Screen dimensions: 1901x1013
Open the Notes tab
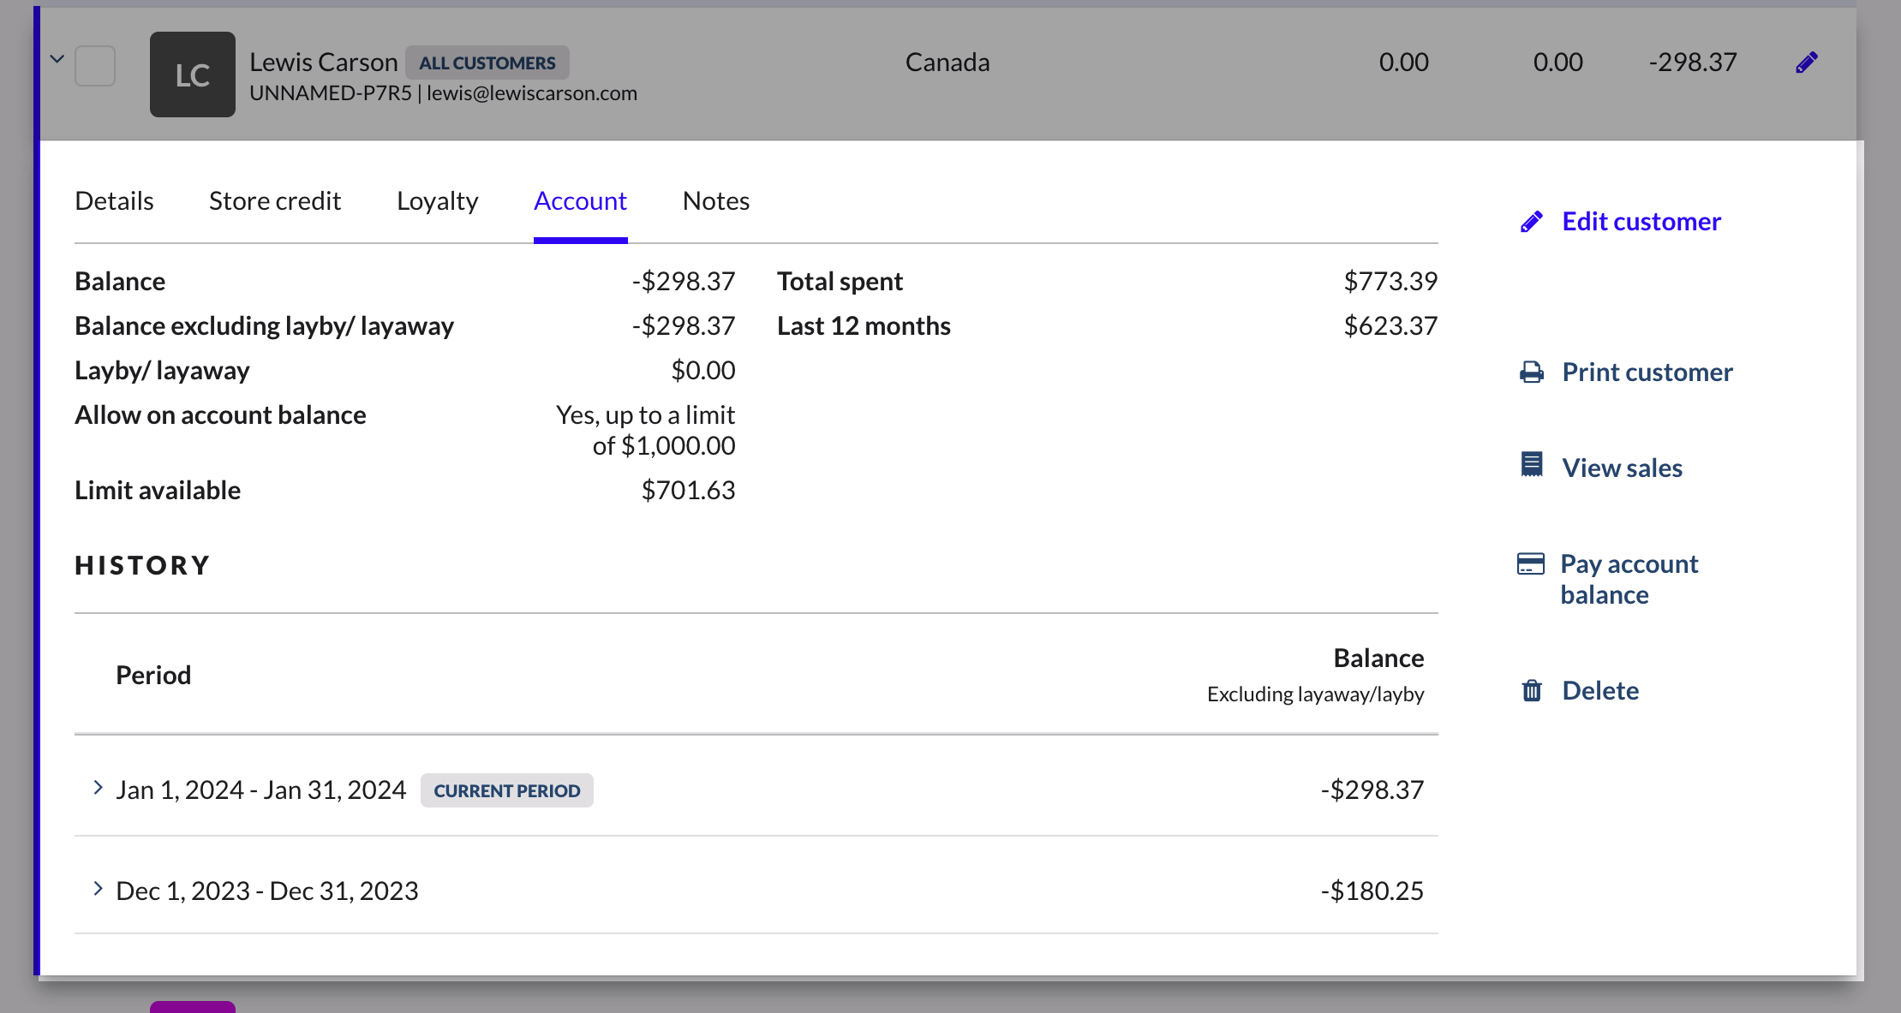[x=716, y=200]
